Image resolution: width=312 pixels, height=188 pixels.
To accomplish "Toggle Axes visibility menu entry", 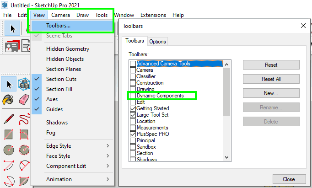I will 72,99.
